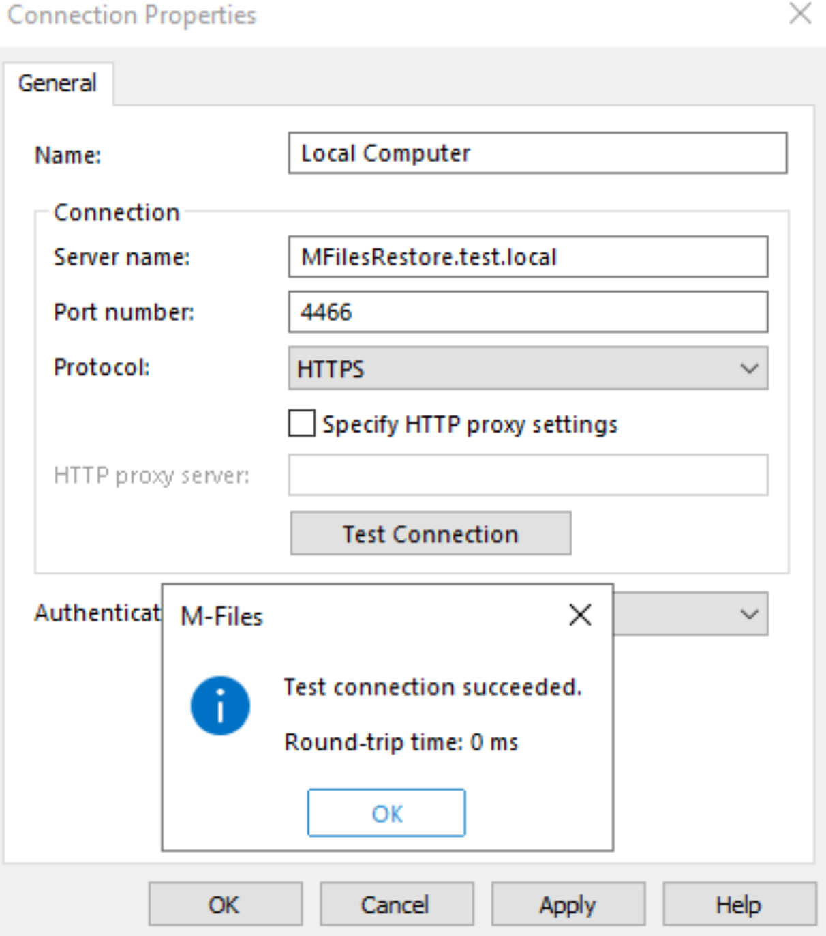Click the Test connection succeeded message text

point(433,686)
